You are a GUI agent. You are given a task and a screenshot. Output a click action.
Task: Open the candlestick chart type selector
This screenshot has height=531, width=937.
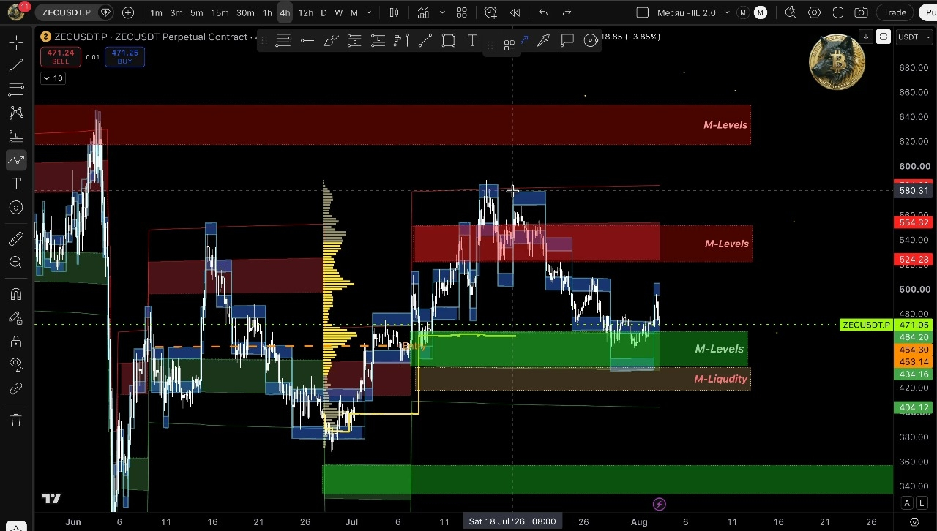[x=395, y=12]
